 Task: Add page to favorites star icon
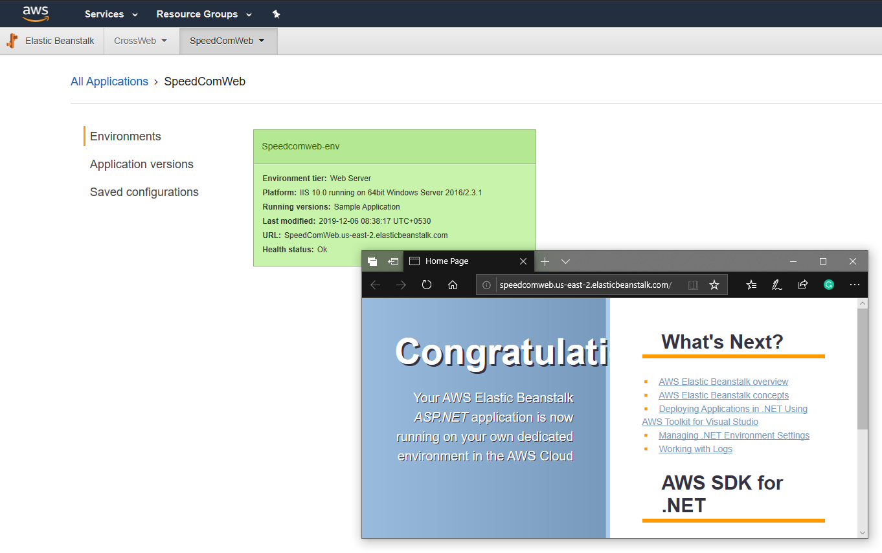pyautogui.click(x=714, y=285)
